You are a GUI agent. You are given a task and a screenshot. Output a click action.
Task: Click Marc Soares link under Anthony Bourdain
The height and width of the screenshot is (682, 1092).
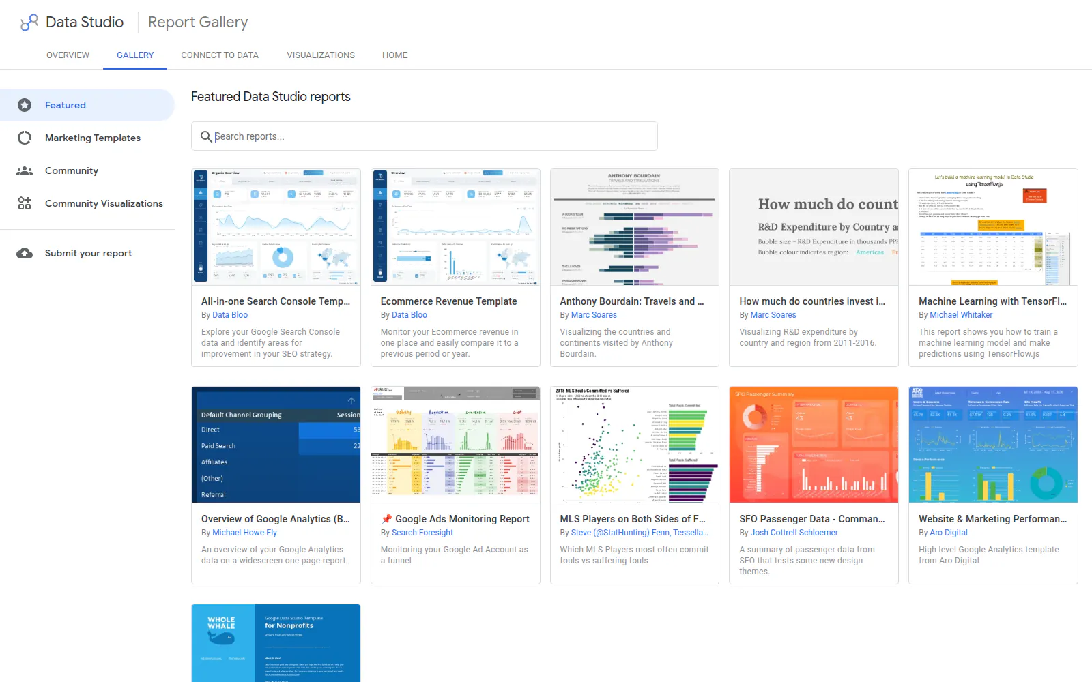pos(594,315)
